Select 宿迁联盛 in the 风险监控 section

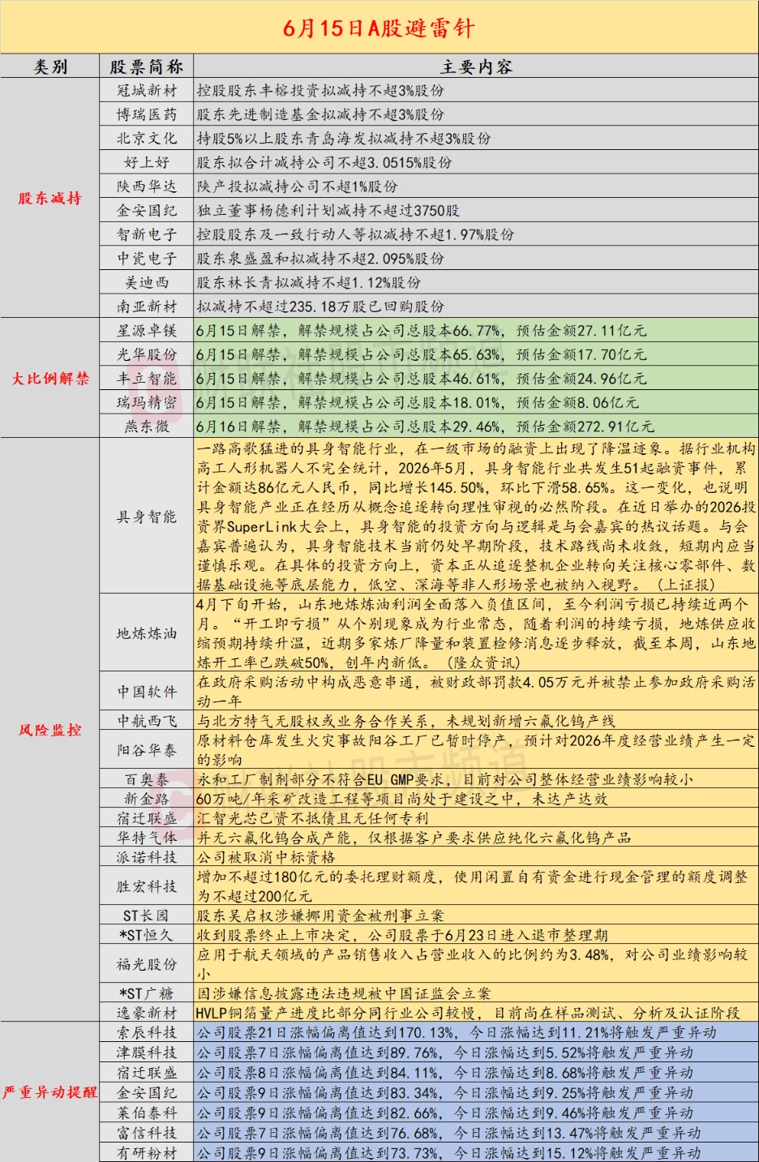click(x=147, y=818)
